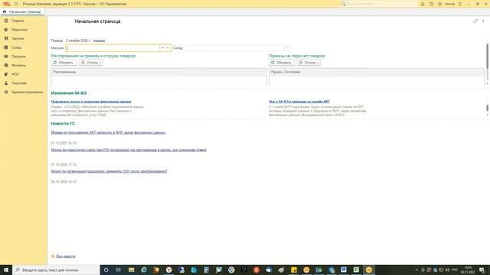The image size is (490, 275).
Task: Open the three-dots more menu of the page
Action: [483, 21]
